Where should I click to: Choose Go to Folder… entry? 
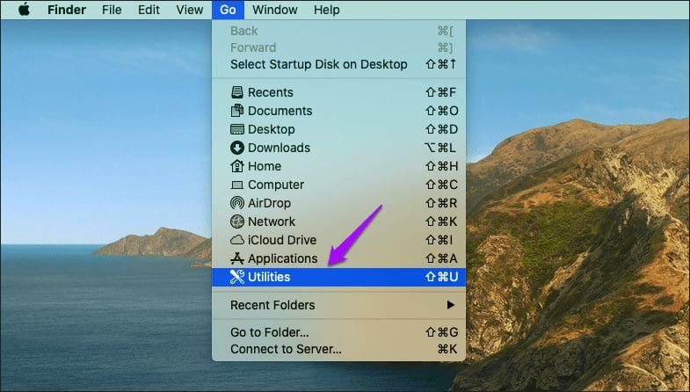pos(338,332)
